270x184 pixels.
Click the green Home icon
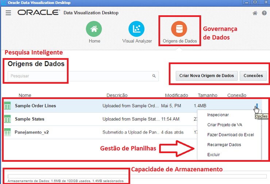[94, 29]
